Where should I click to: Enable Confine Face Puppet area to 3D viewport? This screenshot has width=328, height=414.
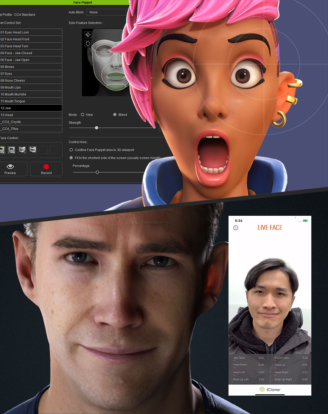pos(71,150)
